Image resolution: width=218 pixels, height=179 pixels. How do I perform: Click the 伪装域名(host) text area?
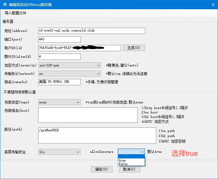pos(88,115)
